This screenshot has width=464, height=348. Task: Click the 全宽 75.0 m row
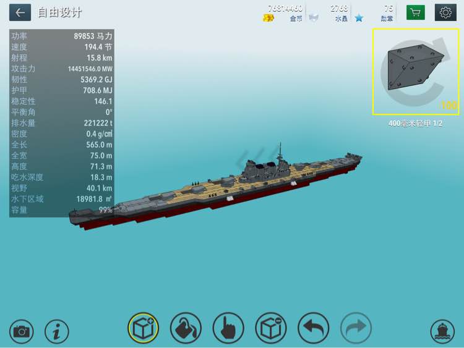[x=62, y=156]
